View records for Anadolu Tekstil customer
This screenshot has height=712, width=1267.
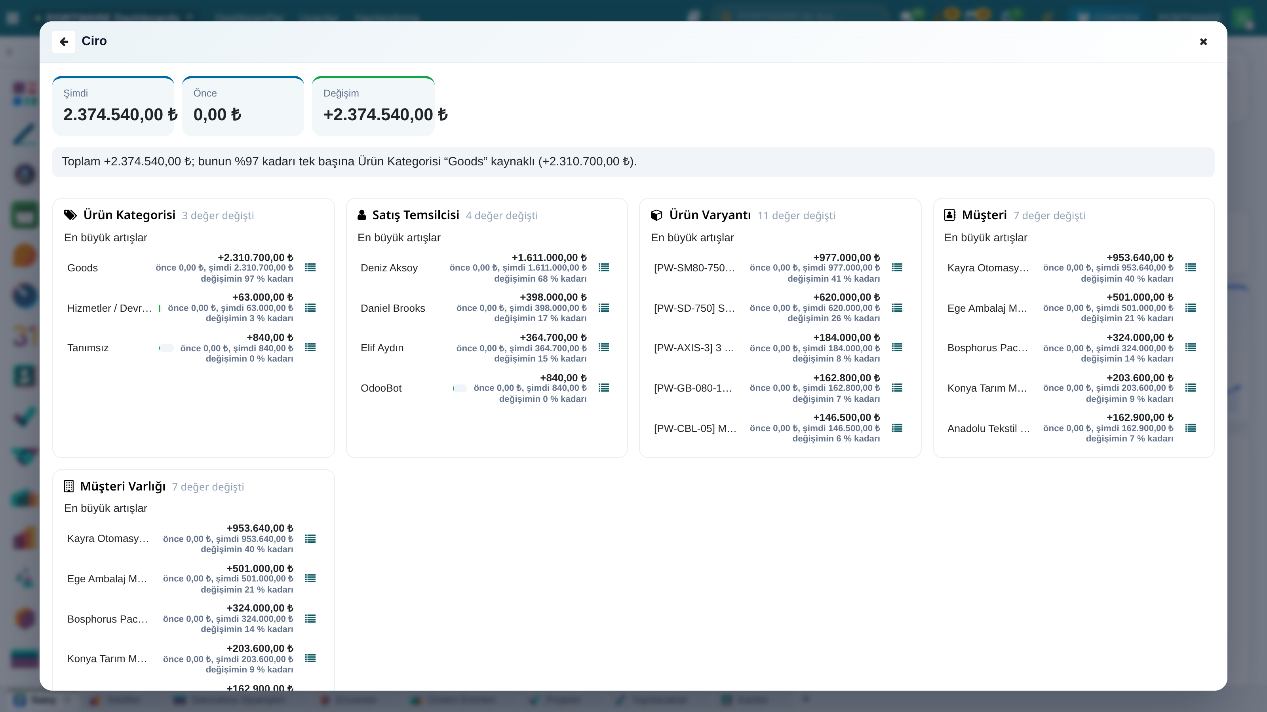[x=1190, y=428]
